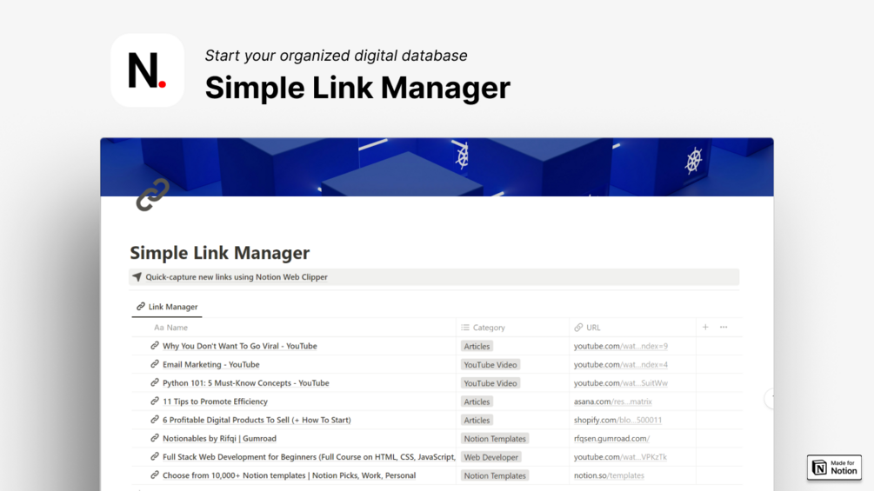
Task: Open the youtube.com/wat...VPKzTk link
Action: pos(620,456)
